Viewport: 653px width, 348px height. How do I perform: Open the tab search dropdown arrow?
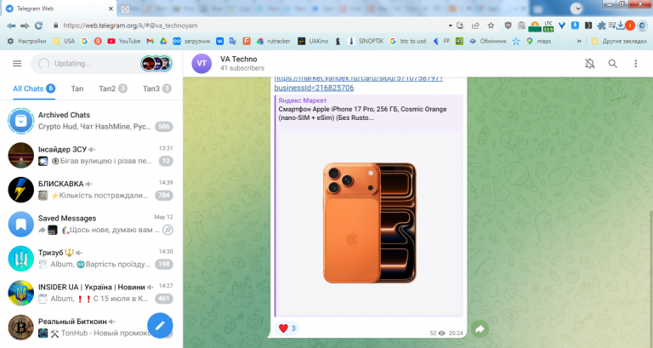click(x=576, y=9)
